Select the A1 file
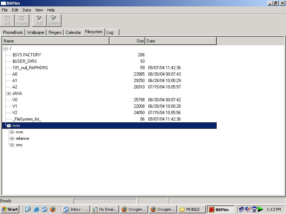Viewport: 286px width, 214px height. [x=15, y=81]
